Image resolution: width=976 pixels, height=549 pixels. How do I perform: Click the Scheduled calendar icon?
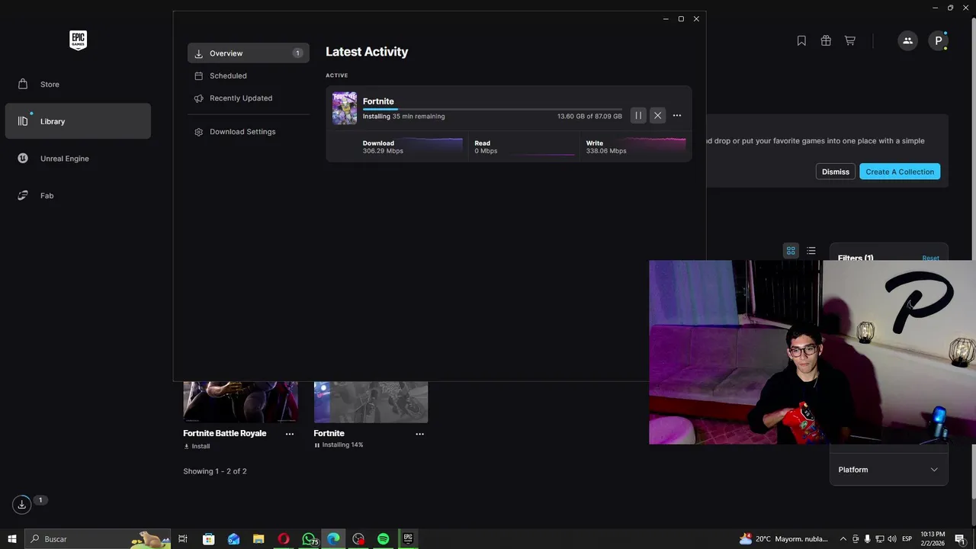[x=199, y=75]
